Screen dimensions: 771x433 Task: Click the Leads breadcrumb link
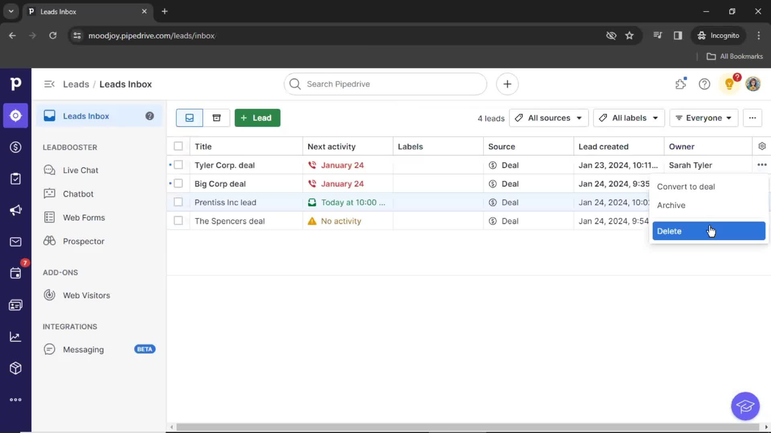(76, 84)
